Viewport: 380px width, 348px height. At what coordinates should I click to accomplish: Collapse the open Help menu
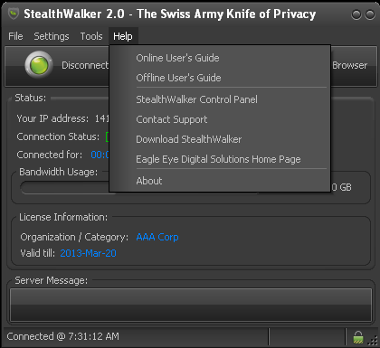point(123,36)
